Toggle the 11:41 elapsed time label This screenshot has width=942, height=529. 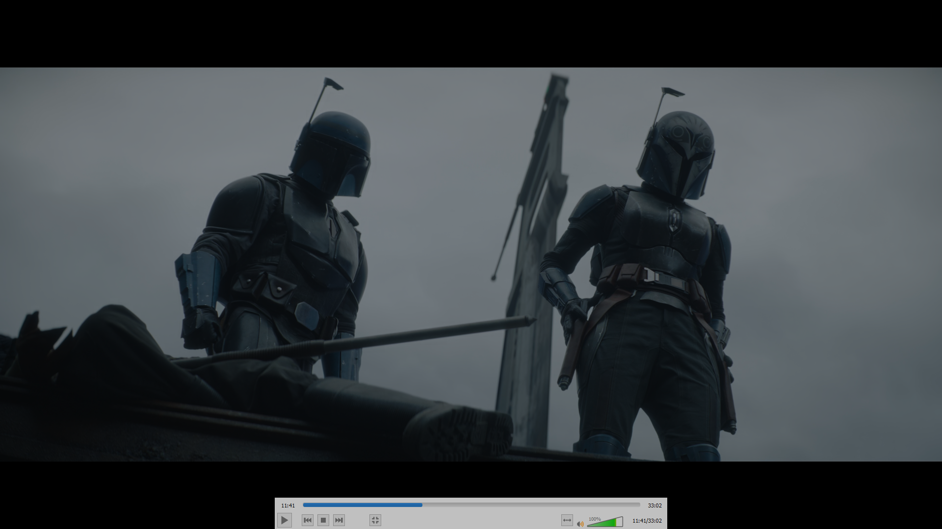click(x=288, y=505)
